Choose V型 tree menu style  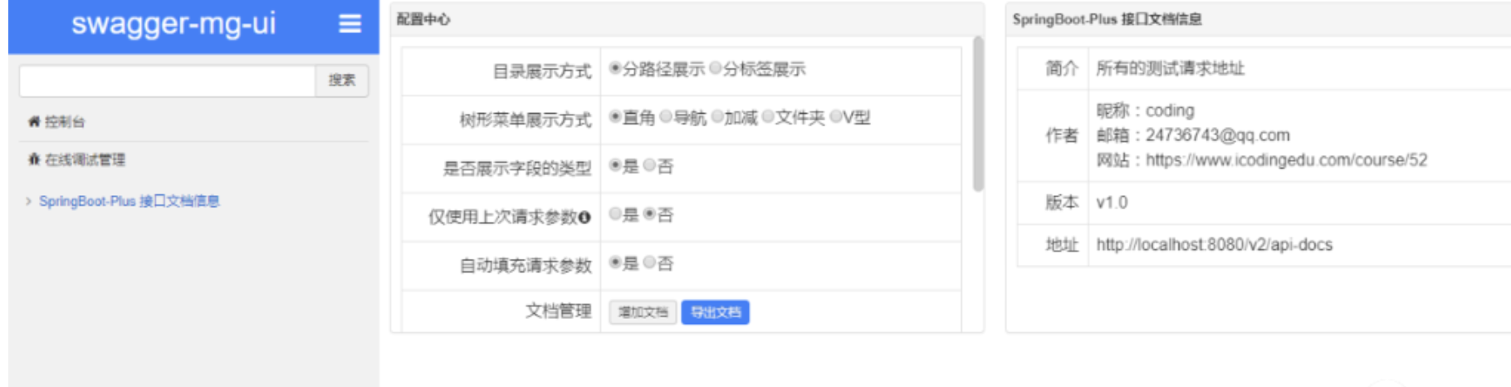point(835,117)
